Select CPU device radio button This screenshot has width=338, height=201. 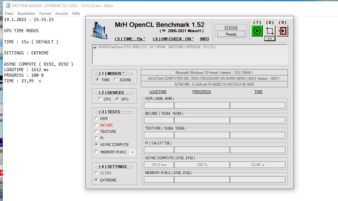point(100,99)
